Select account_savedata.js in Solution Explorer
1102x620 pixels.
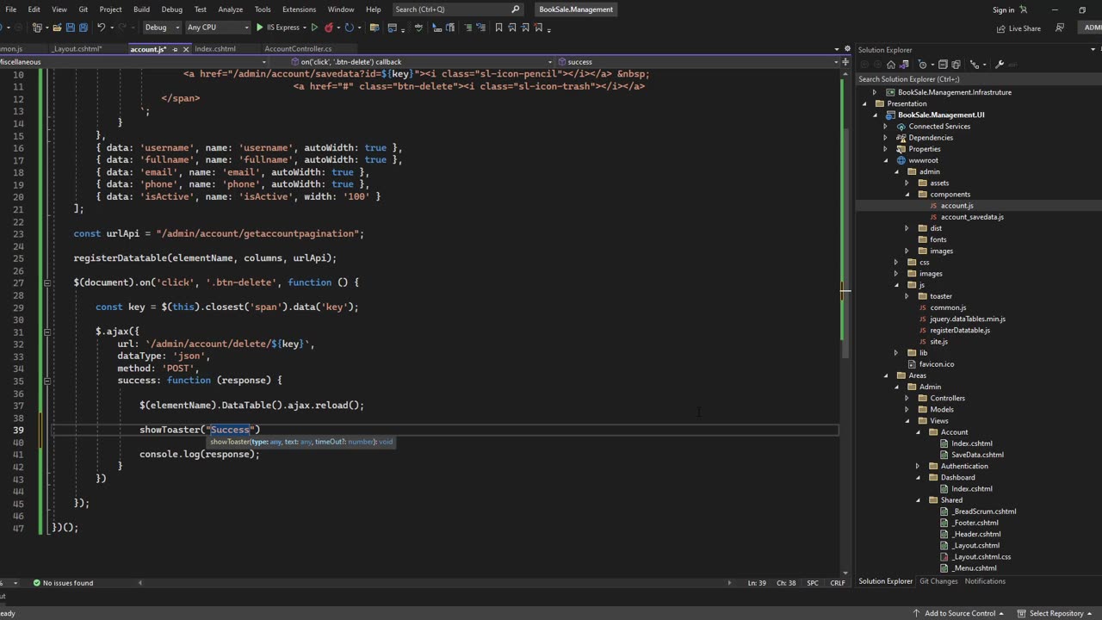[972, 217]
